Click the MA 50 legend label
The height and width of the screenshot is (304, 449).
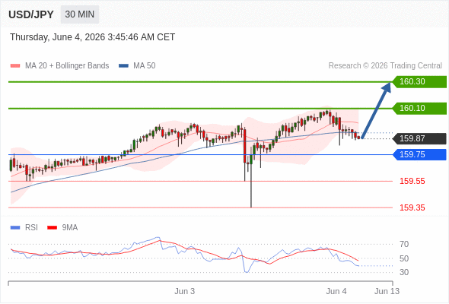tap(145, 66)
